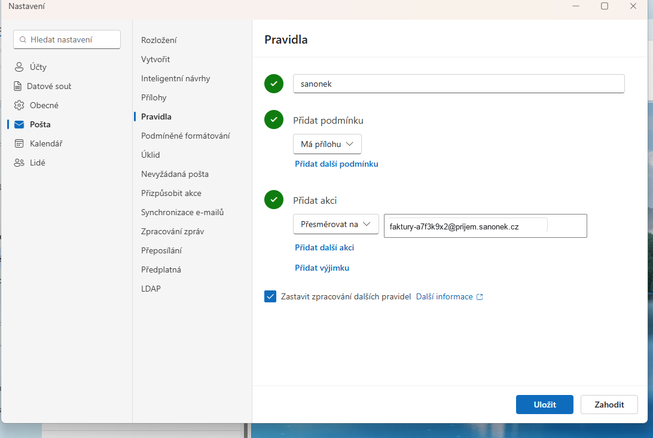Click the Přidat výjimku link
653x438 pixels.
pos(322,268)
